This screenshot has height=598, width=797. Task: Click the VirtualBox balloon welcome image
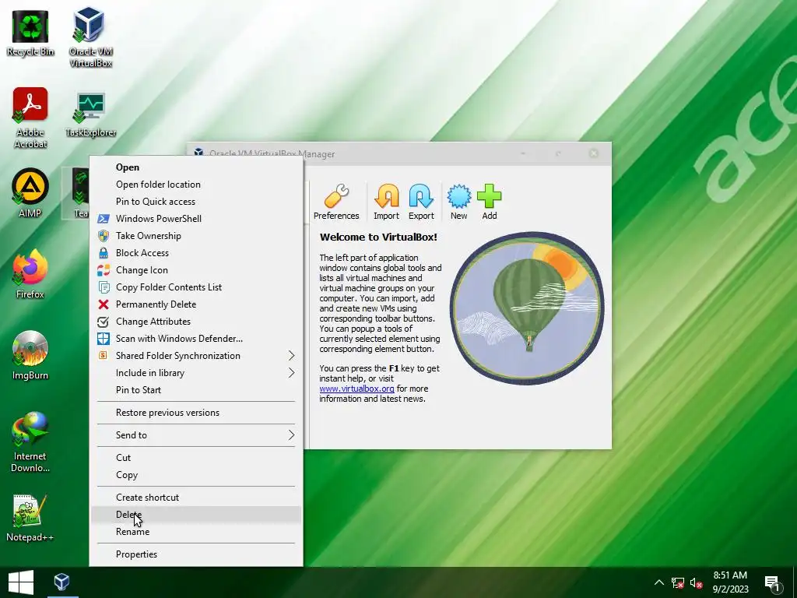(x=527, y=308)
